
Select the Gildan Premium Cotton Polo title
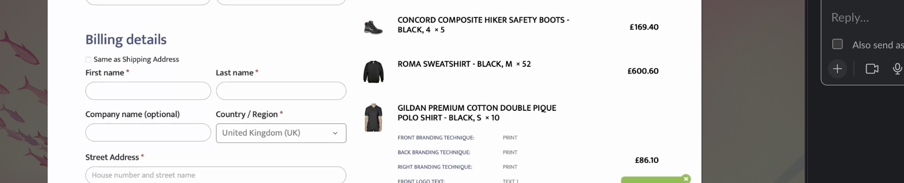477,113
